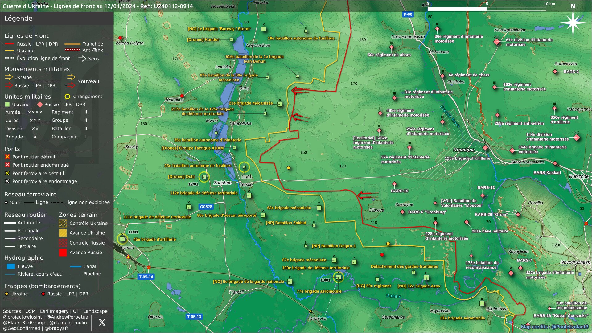Click the 1e brigade Bureviy square marker
Screen dimensions: 592x333
click(264, 29)
